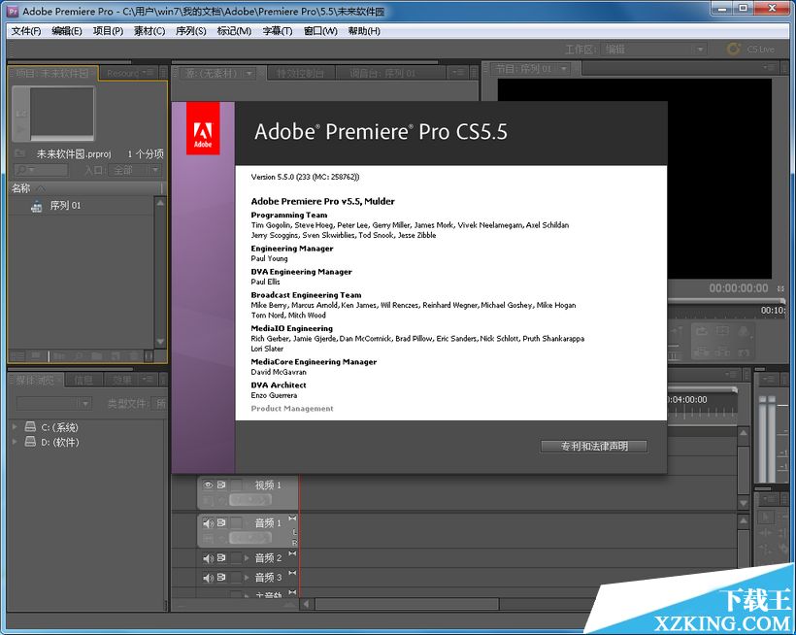
Task: Click the 未来软件园.prproj file name
Action: coord(74,153)
